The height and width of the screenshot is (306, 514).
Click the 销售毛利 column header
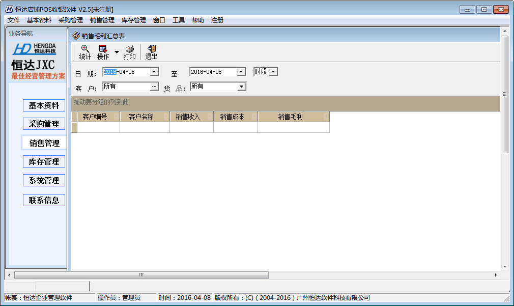pos(293,117)
